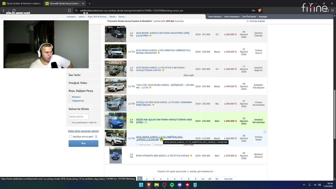Show hidden system tray icons
Viewport: 336px width, 189px height.
(x=304, y=185)
